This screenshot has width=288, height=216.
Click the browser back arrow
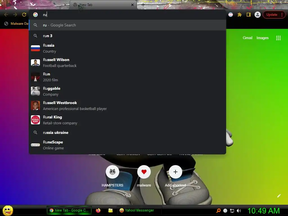(x=6, y=15)
